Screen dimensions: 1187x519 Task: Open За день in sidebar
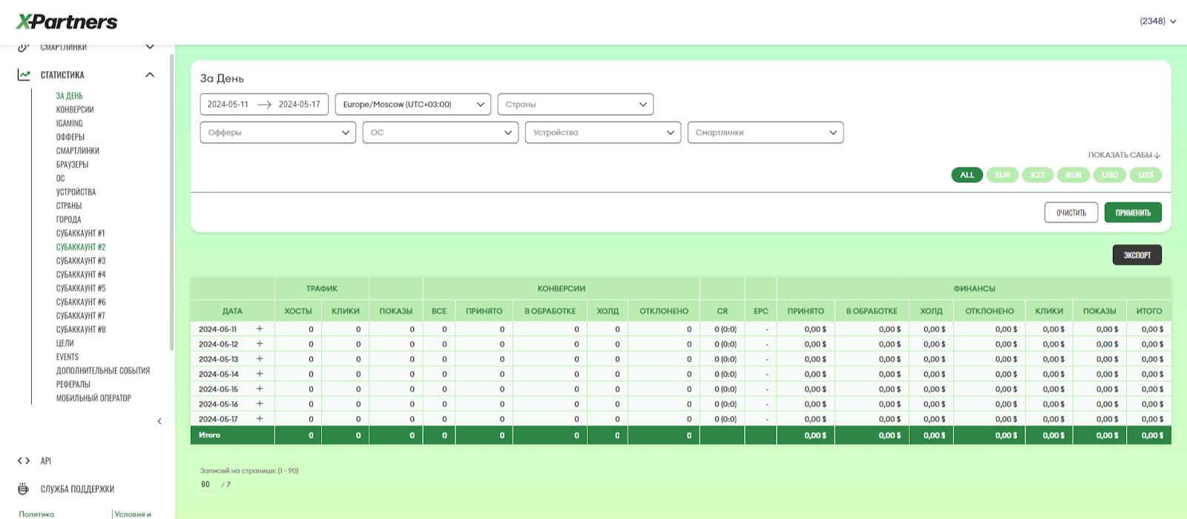70,96
